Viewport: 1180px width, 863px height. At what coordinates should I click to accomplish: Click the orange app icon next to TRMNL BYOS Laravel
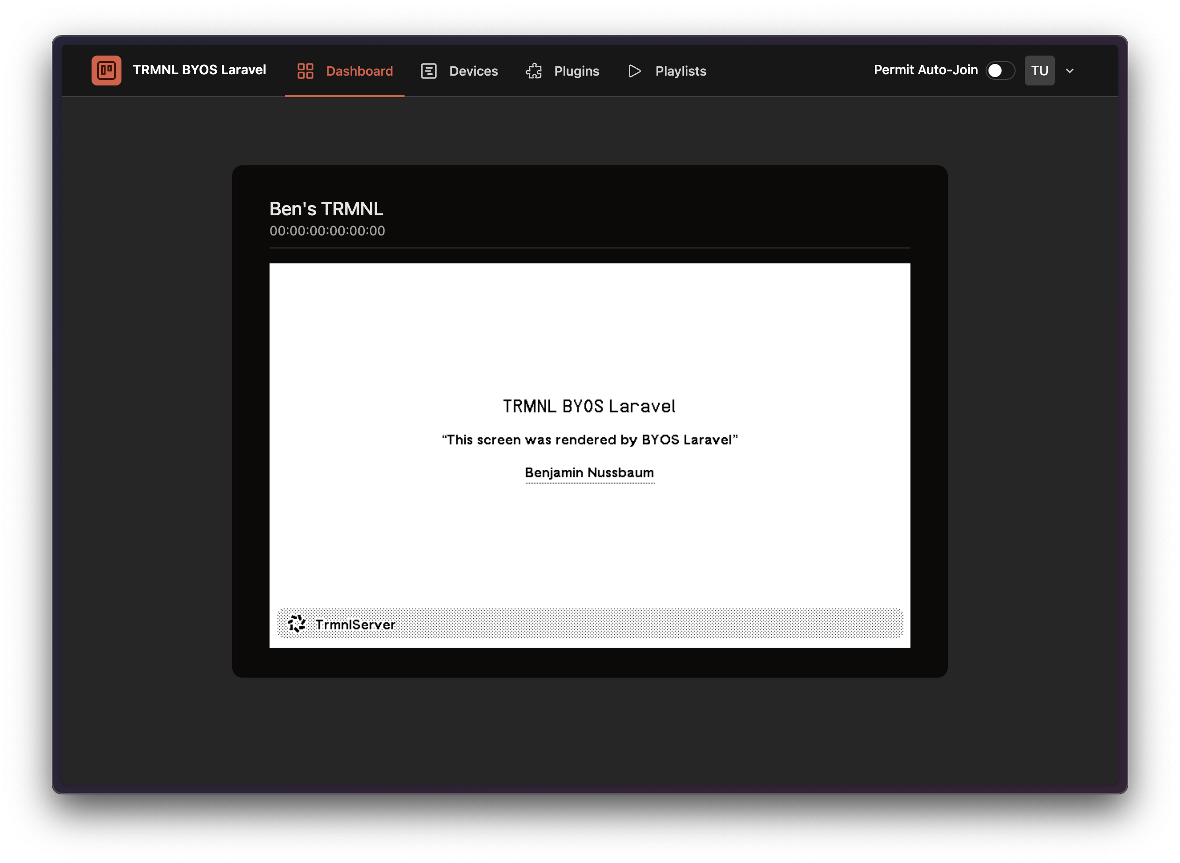coord(106,71)
